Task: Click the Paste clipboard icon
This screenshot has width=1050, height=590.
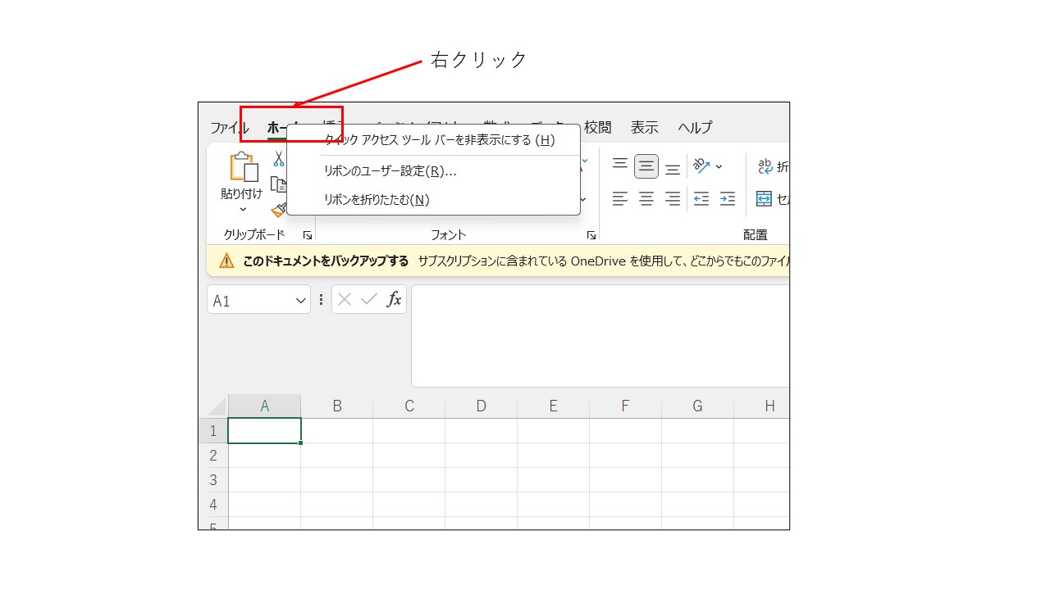Action: point(244,167)
